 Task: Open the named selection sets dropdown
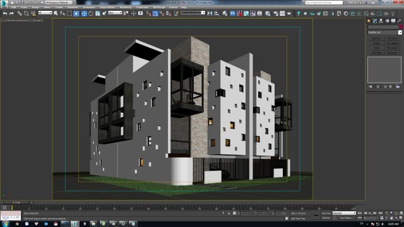coord(193,13)
